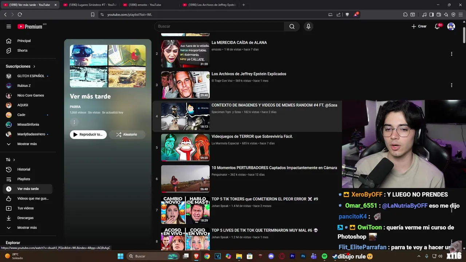This screenshot has height=262, width=466.
Task: Toggle the browser sidebar panel
Action: 431,15
